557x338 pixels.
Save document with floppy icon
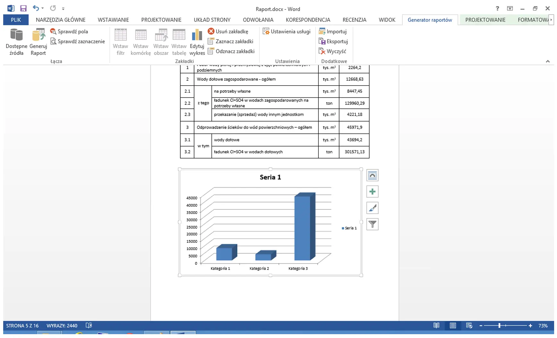[23, 8]
